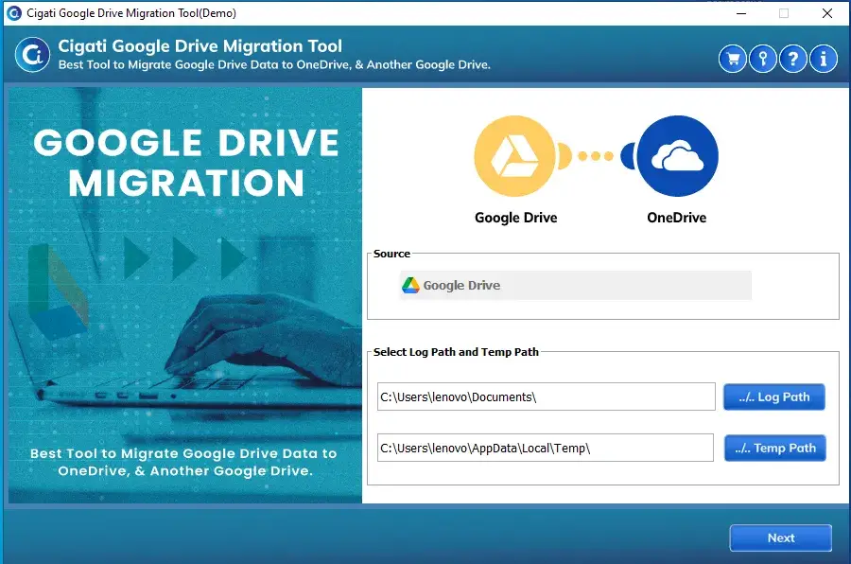Click the info icon in the header
This screenshot has height=564, width=851.
[824, 58]
